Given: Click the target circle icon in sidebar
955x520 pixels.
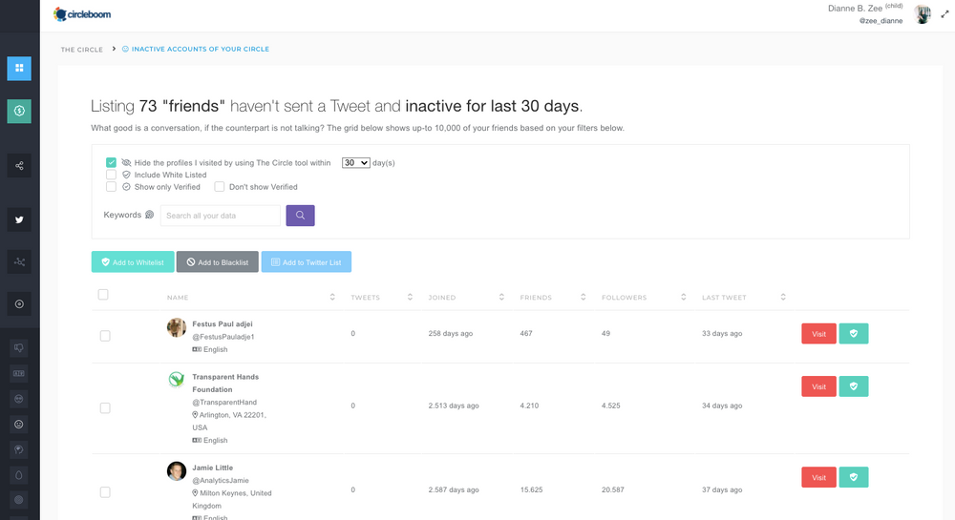Looking at the screenshot, I should point(19,304).
